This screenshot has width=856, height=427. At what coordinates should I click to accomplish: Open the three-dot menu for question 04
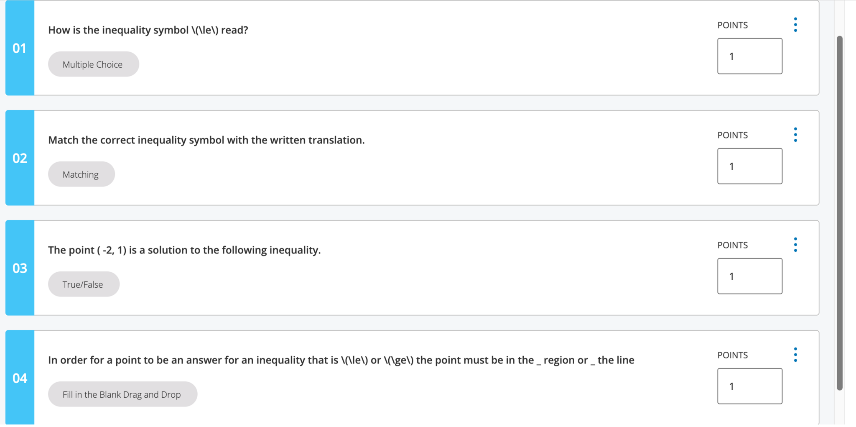click(x=795, y=355)
